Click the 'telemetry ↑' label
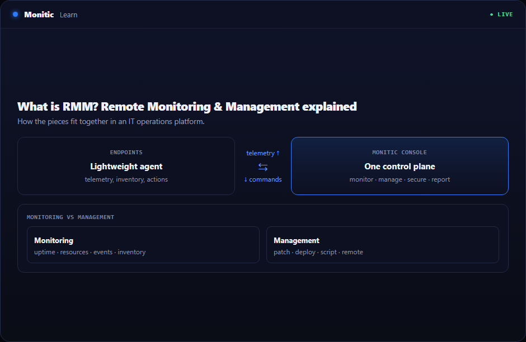The image size is (526, 342). coord(262,153)
